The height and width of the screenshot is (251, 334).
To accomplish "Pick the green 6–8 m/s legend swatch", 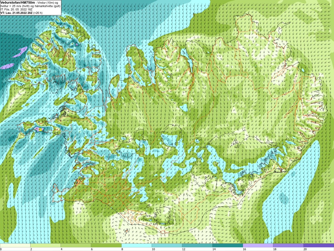I will click(106, 246).
